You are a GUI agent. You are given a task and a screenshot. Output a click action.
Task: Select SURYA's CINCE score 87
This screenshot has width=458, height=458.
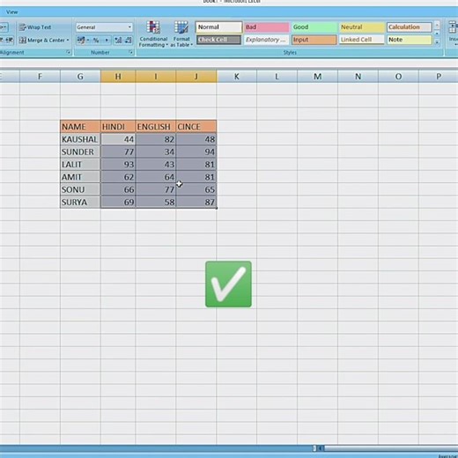[x=196, y=203]
